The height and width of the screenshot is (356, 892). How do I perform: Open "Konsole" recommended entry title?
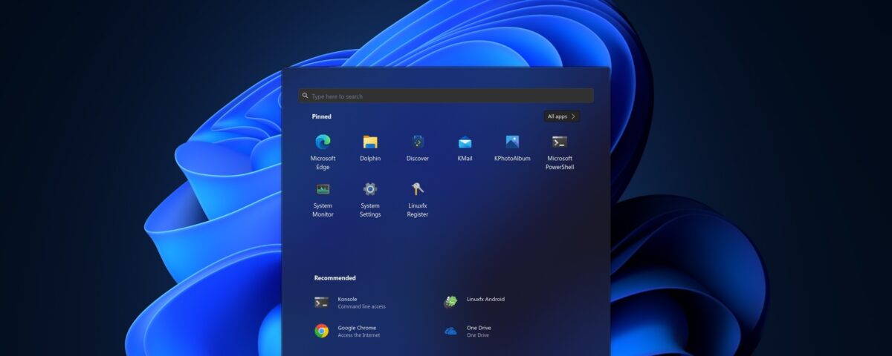[348, 299]
